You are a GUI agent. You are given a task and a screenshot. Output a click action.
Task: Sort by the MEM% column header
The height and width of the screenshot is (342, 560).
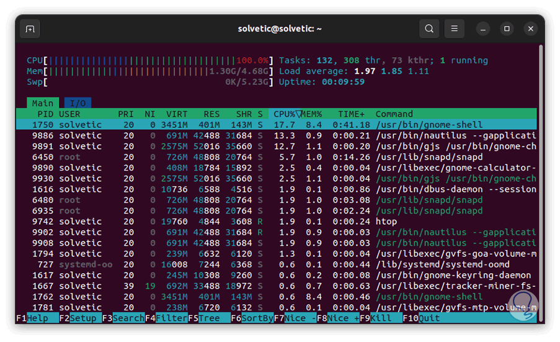pos(311,114)
